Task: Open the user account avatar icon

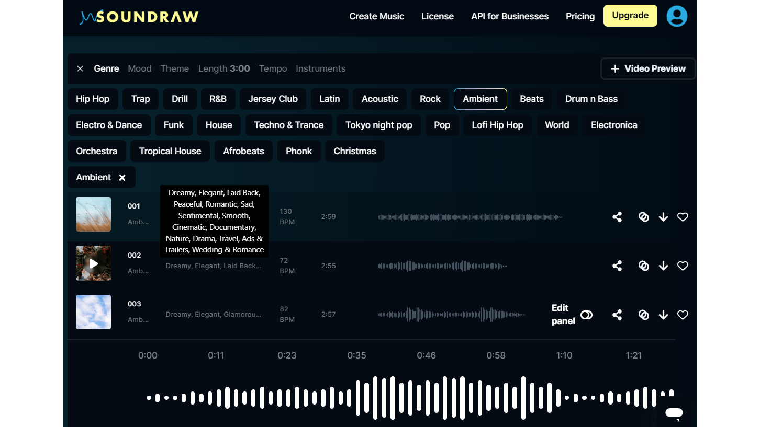Action: 677,16
